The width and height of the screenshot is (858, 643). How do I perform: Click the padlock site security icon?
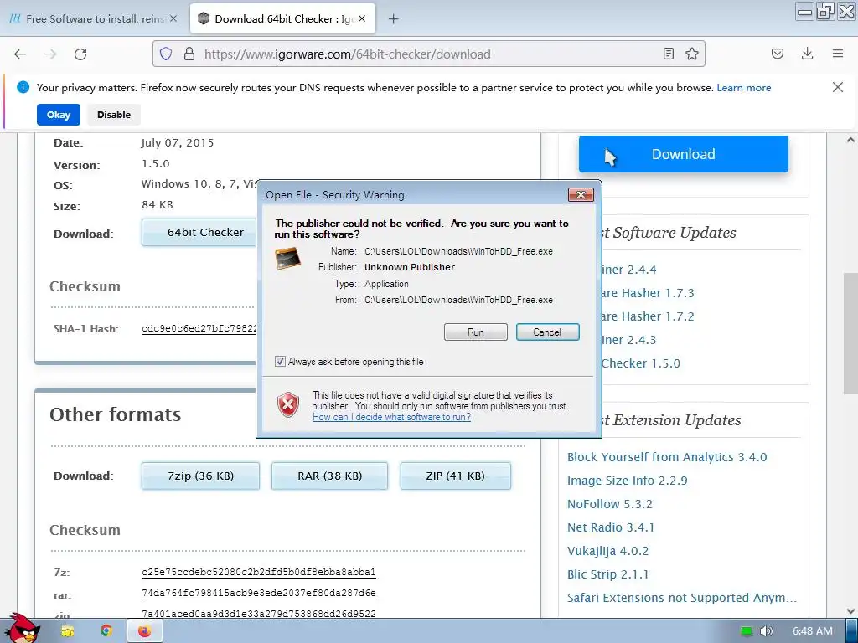pos(189,54)
